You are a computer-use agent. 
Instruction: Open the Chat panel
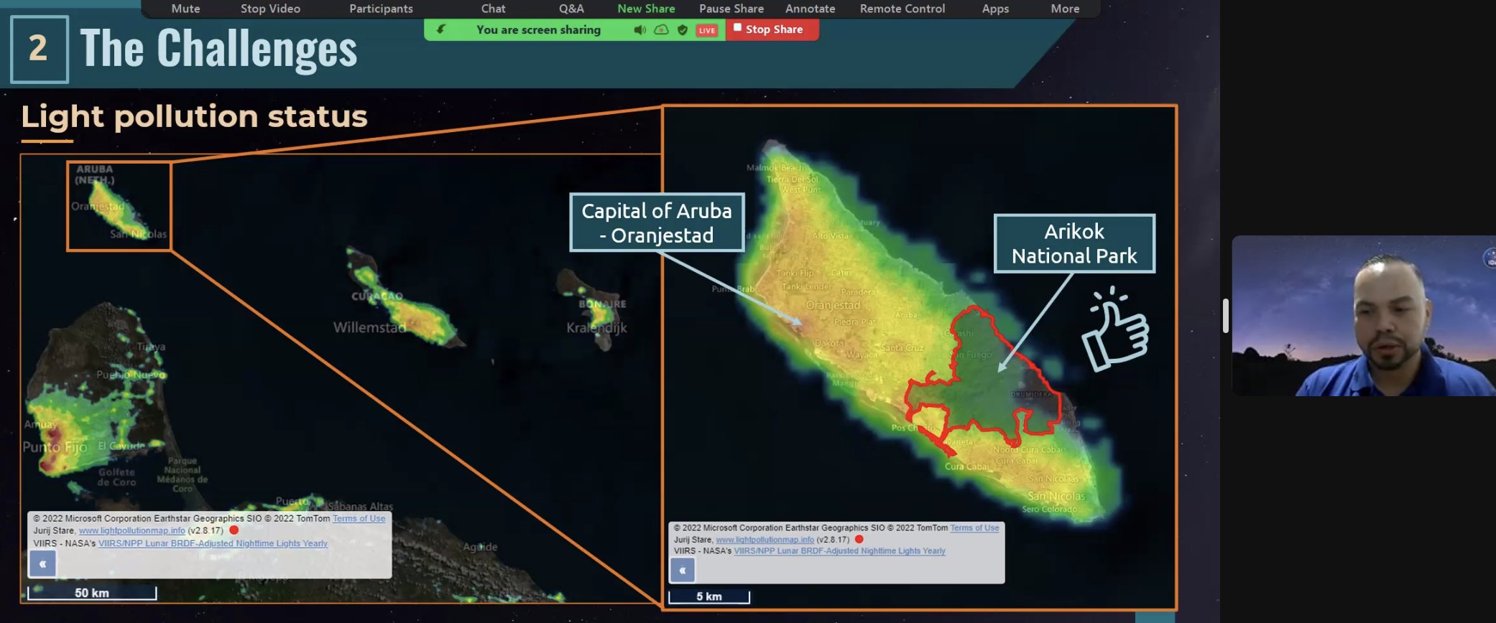coord(493,9)
